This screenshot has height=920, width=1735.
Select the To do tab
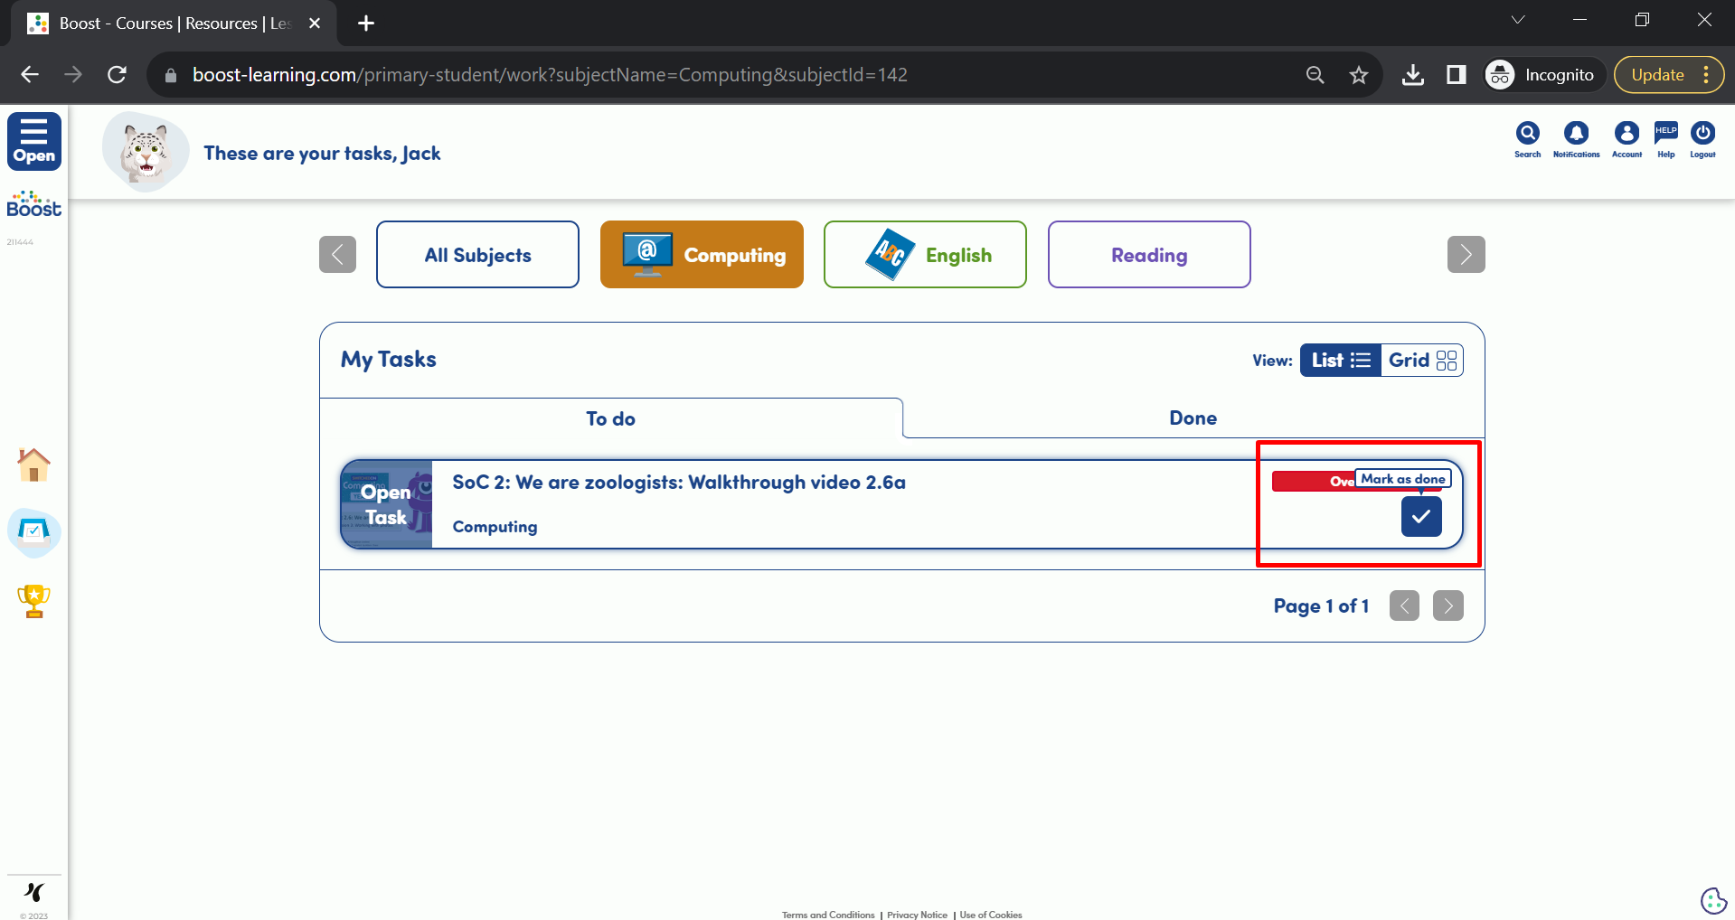(610, 418)
